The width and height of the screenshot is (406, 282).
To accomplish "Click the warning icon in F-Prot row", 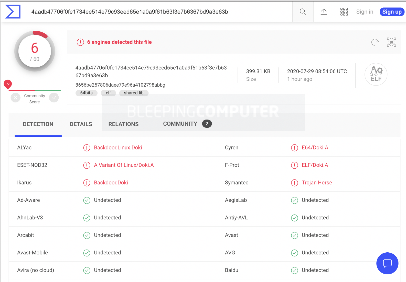I will (295, 165).
